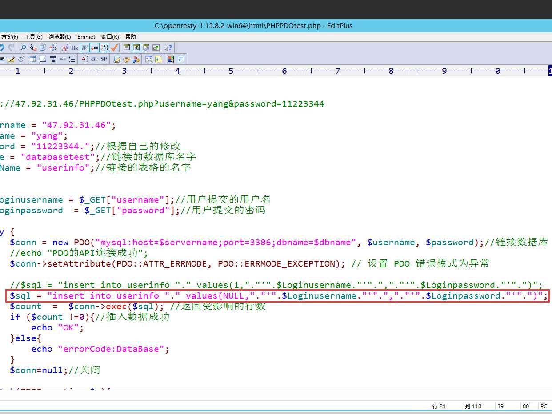This screenshot has height=414, width=552.
Task: Click status bar line indicator 行 21
Action: [x=439, y=406]
